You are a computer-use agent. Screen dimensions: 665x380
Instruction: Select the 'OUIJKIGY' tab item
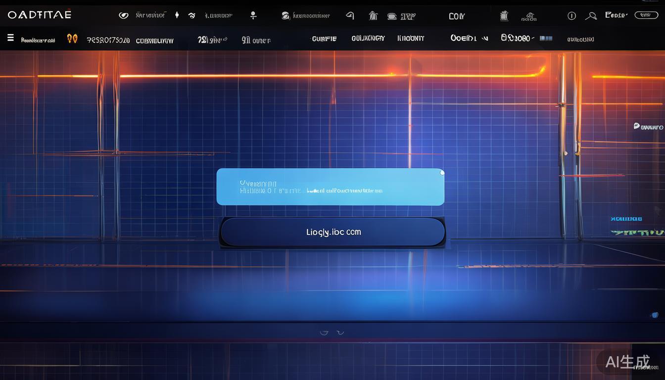[x=368, y=38]
